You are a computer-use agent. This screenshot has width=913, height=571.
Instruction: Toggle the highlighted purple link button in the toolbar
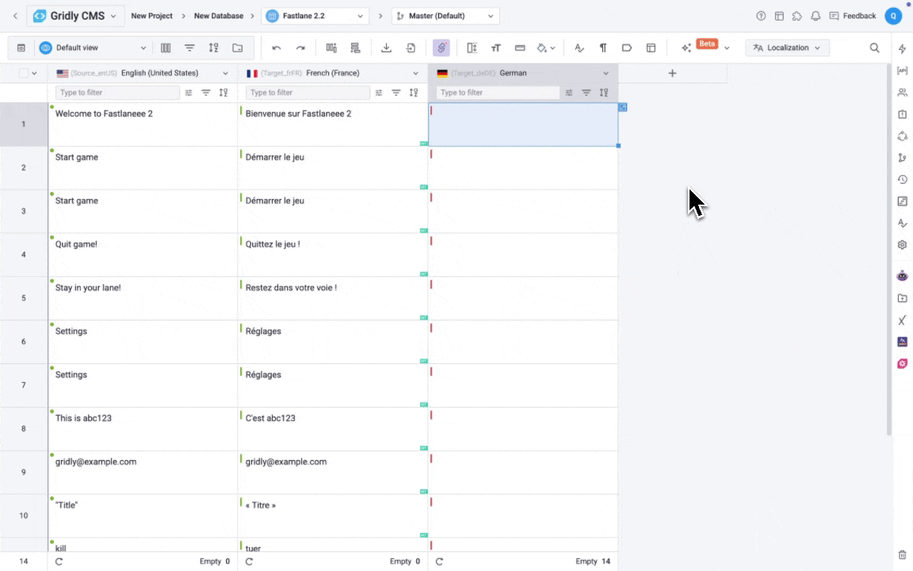441,48
